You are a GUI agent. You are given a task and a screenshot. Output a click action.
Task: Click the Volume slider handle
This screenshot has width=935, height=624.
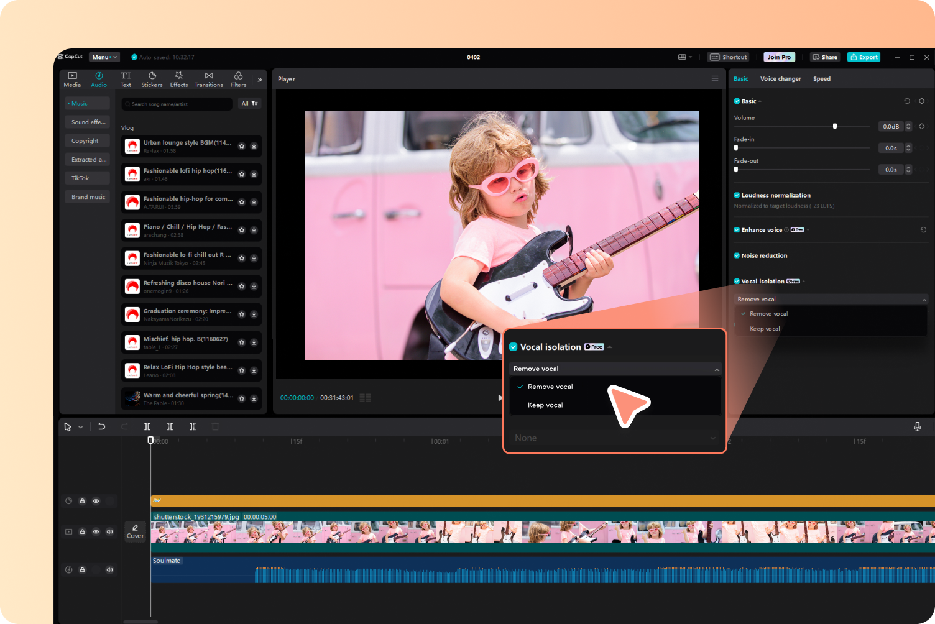(x=835, y=126)
